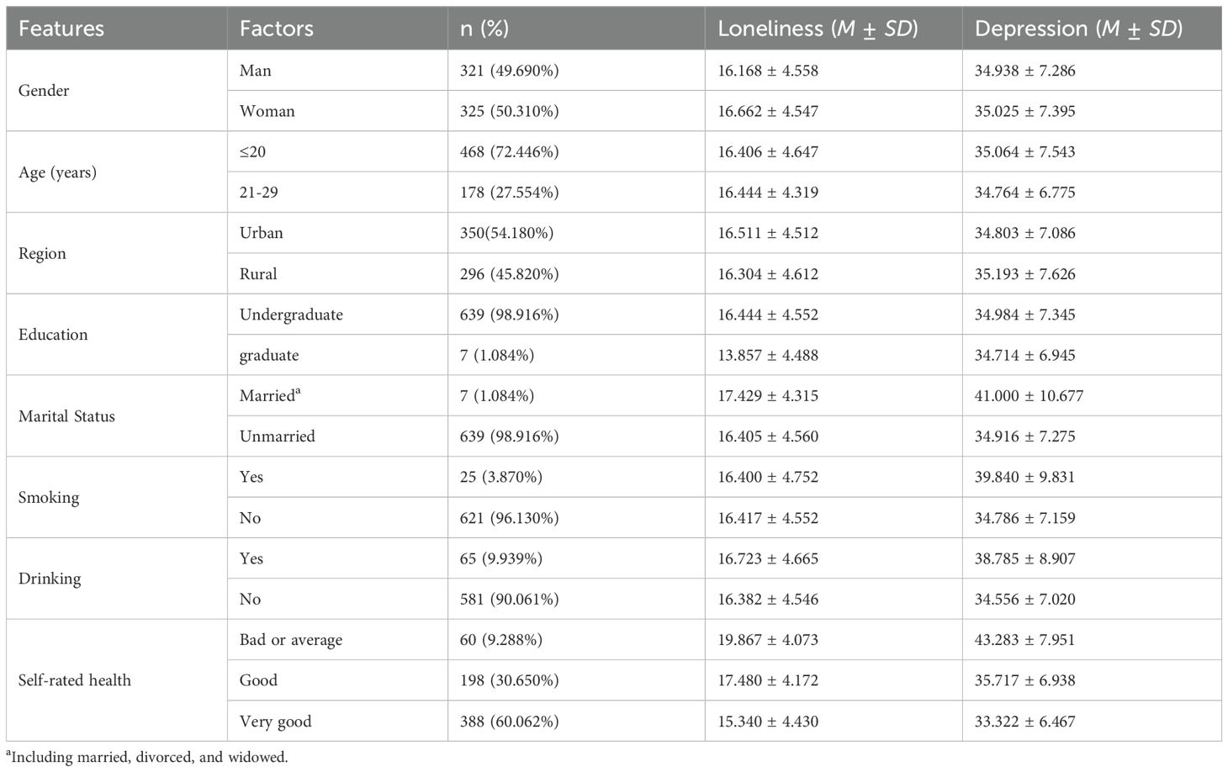Click the Depression (M ± SD) header
Screen dimensions: 1228x772
tap(1078, 29)
